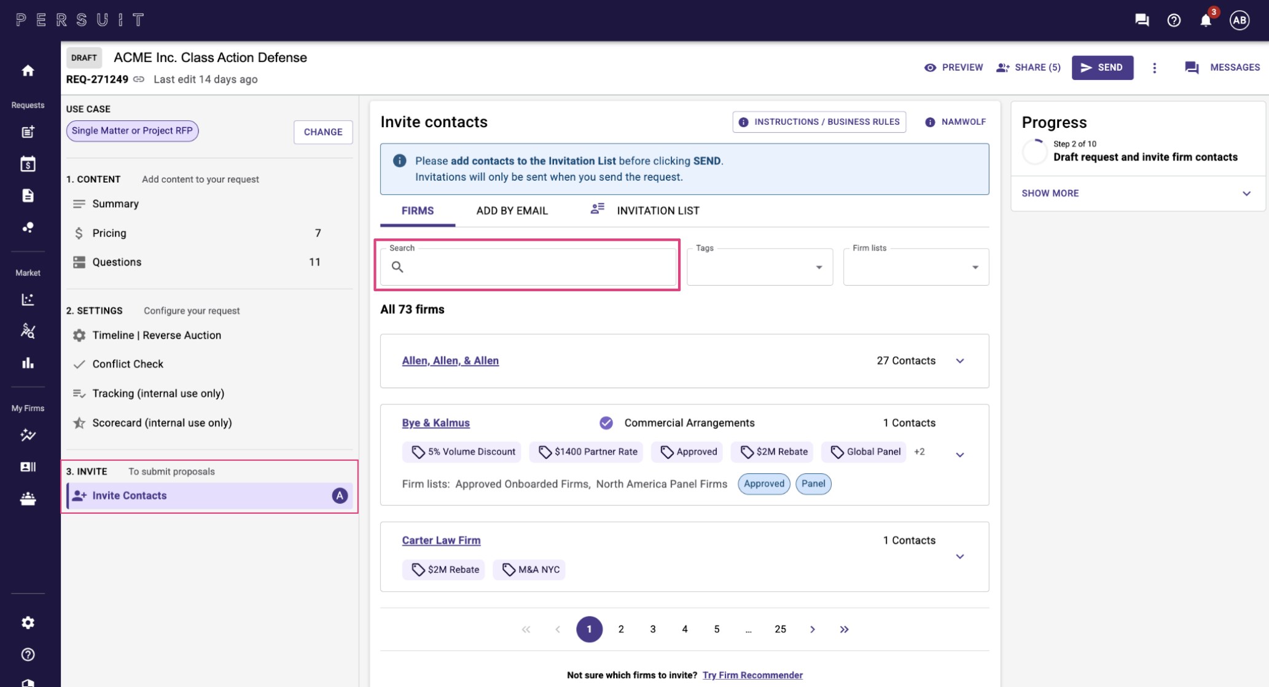The width and height of the screenshot is (1269, 687).
Task: Open settings gear icon in sidebar
Action: point(28,622)
